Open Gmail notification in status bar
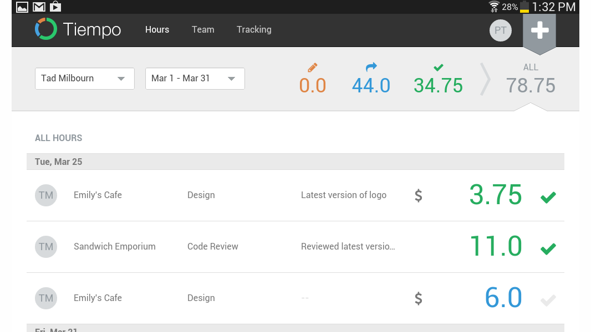 point(39,7)
